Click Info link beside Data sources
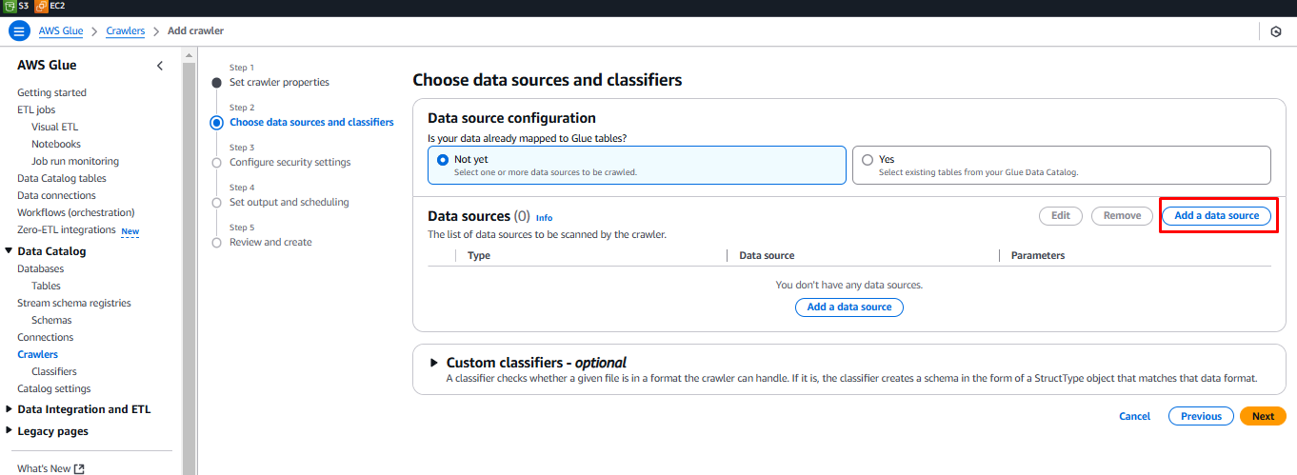 pos(544,218)
